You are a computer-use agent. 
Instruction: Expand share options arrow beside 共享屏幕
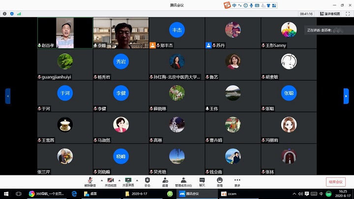pos(138,181)
